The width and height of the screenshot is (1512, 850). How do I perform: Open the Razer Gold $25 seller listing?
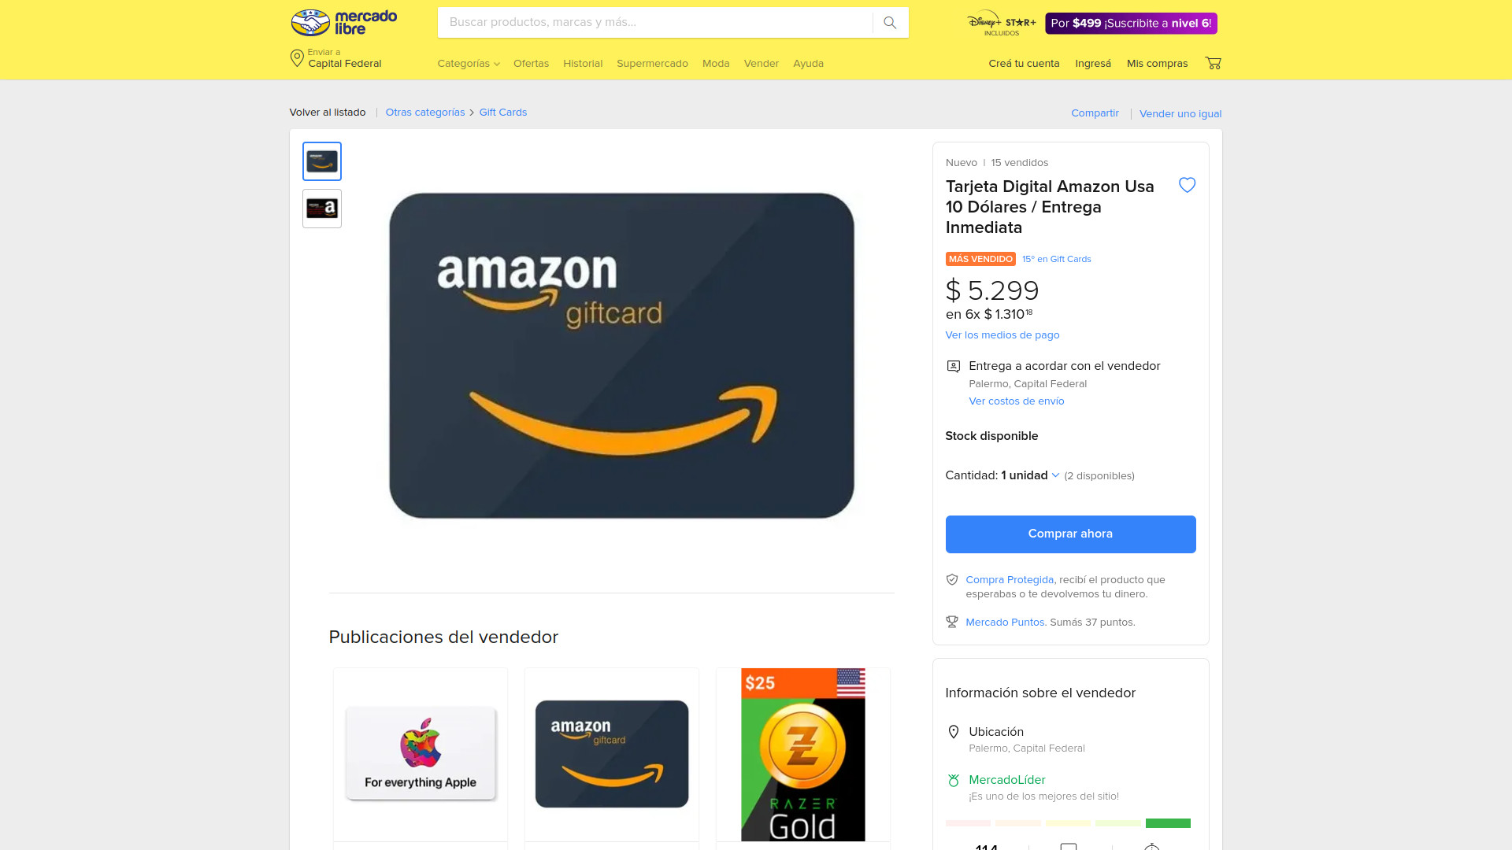803,755
